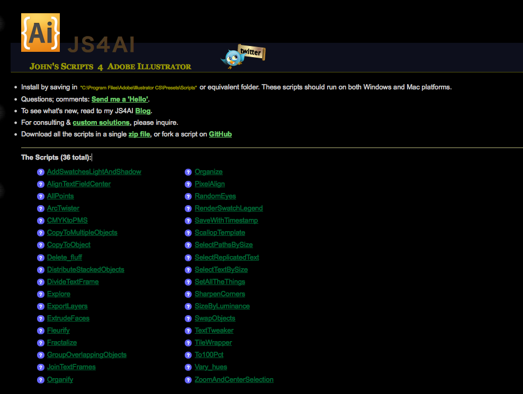Click help icon beside RenderSwatchLegend
The image size is (523, 394).
(x=188, y=209)
